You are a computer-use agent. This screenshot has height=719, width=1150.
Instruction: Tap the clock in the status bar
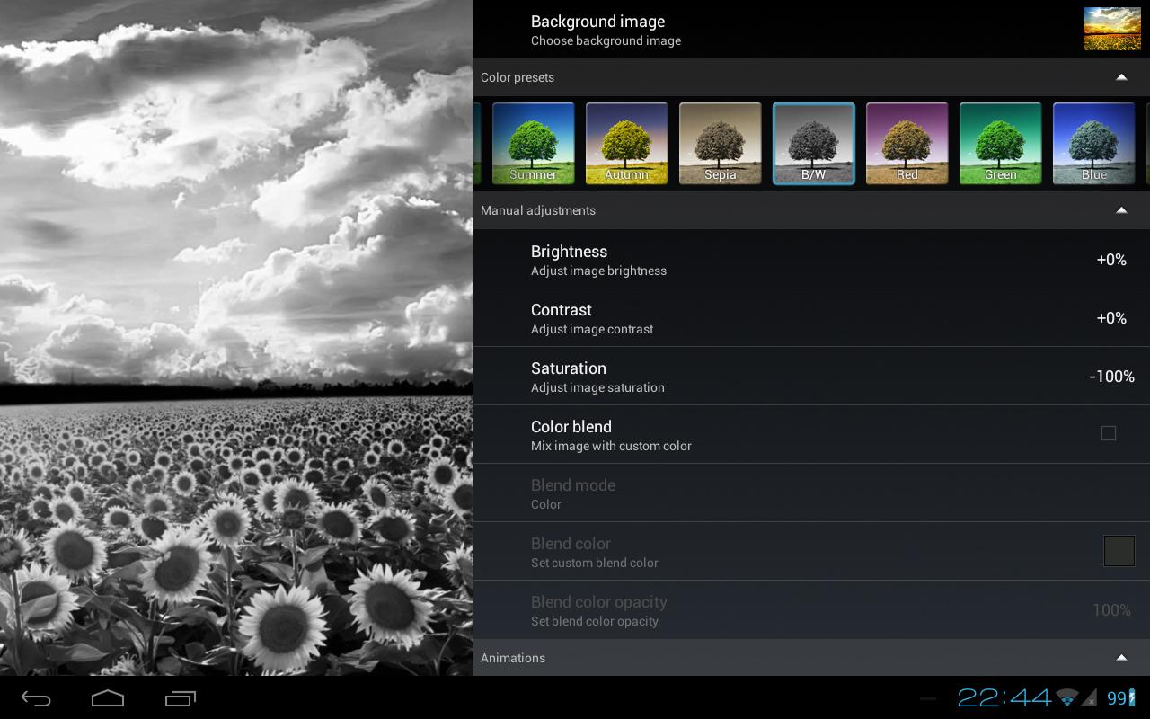coord(1004,697)
